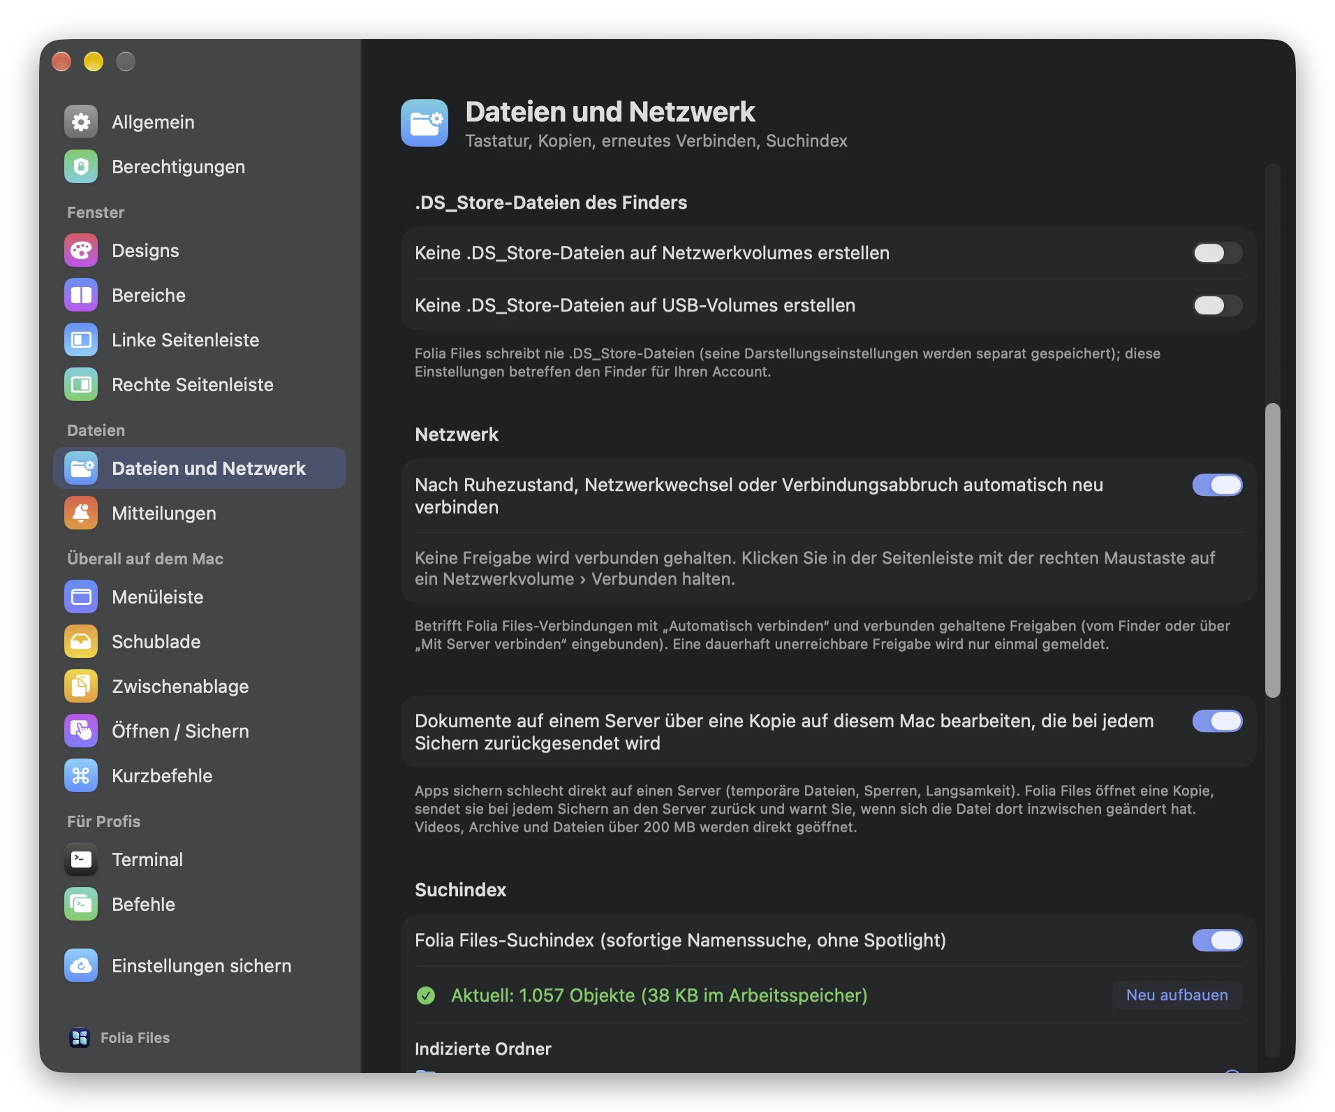Click the red close window button

click(61, 61)
